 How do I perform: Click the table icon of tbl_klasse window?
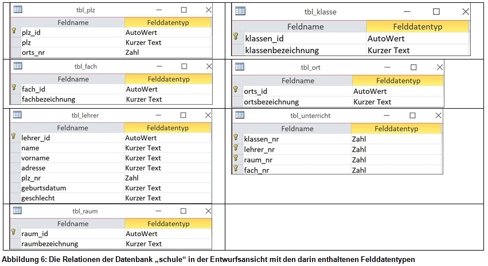[x=240, y=11]
